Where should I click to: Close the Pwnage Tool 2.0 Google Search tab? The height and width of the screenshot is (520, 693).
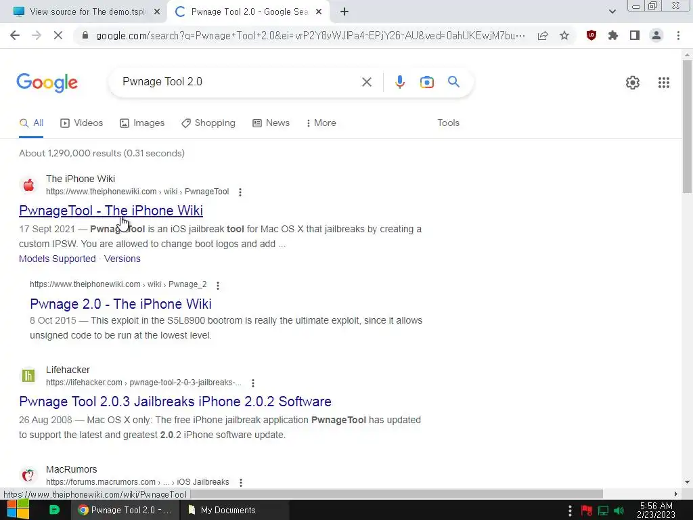[319, 12]
